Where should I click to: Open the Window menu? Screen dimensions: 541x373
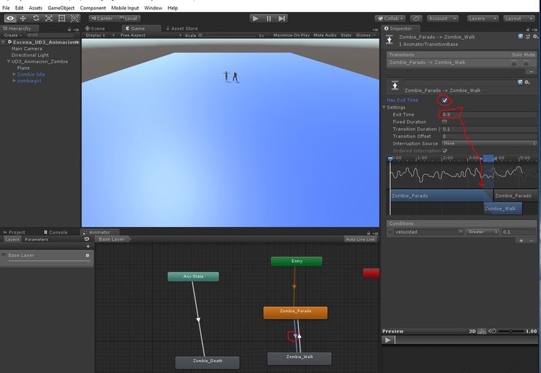coord(154,7)
